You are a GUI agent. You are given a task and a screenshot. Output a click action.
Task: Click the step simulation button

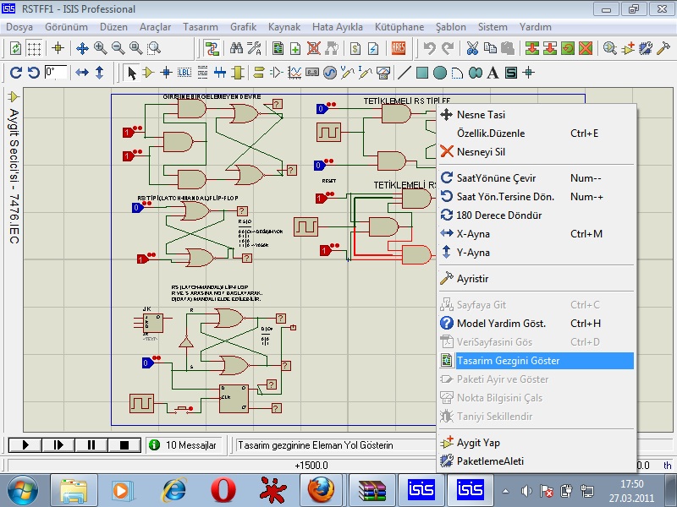58,445
